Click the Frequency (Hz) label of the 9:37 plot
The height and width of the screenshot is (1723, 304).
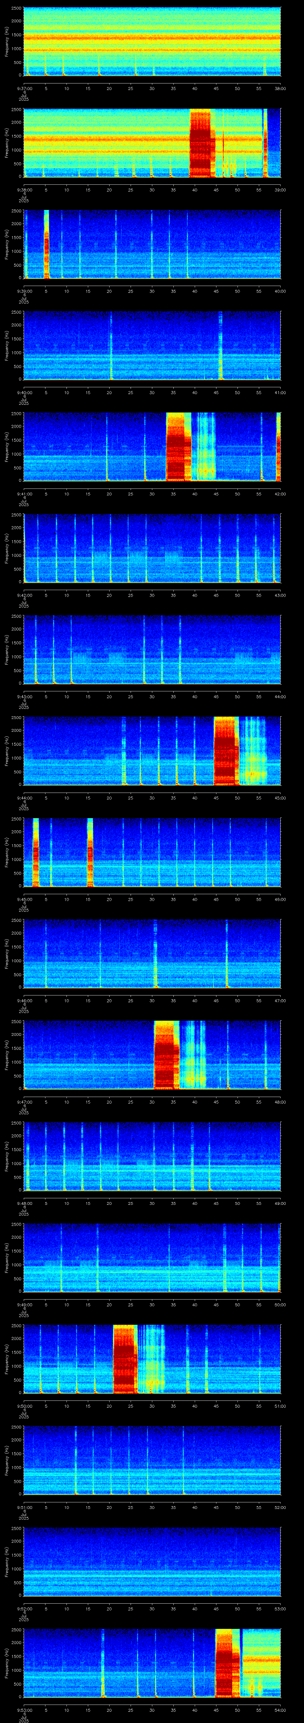[x=7, y=41]
